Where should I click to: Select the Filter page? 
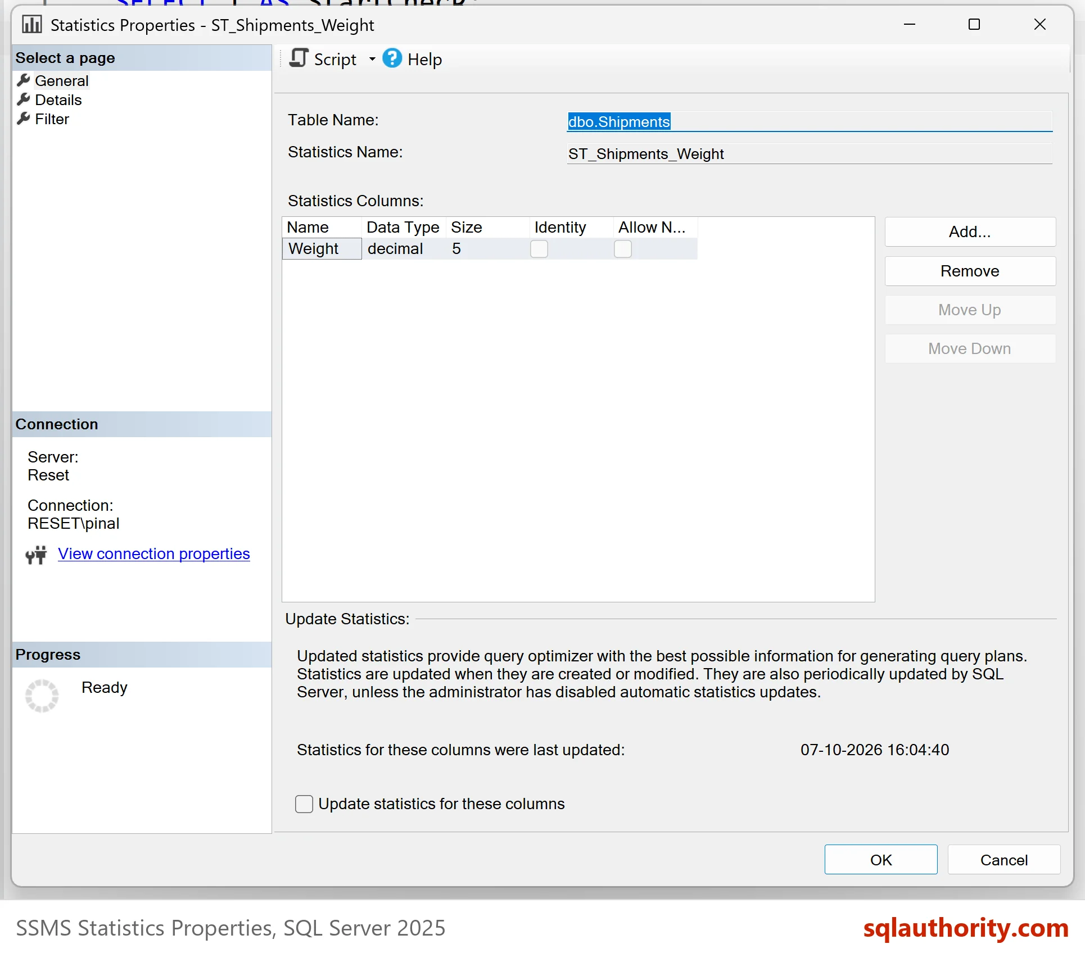(52, 119)
